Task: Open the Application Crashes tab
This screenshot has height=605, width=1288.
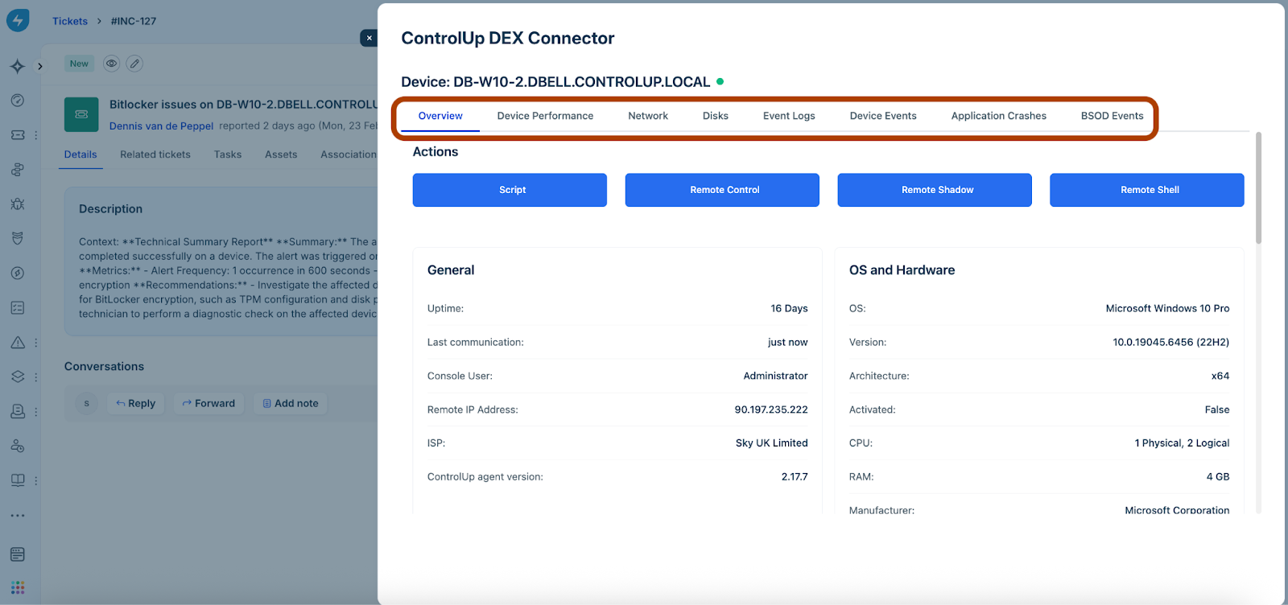Action: click(x=999, y=116)
